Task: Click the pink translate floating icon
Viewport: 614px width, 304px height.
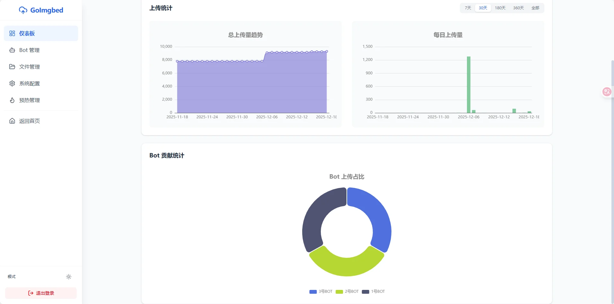Action: (x=607, y=92)
